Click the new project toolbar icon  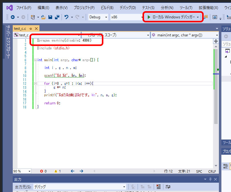pyautogui.click(x=33, y=17)
